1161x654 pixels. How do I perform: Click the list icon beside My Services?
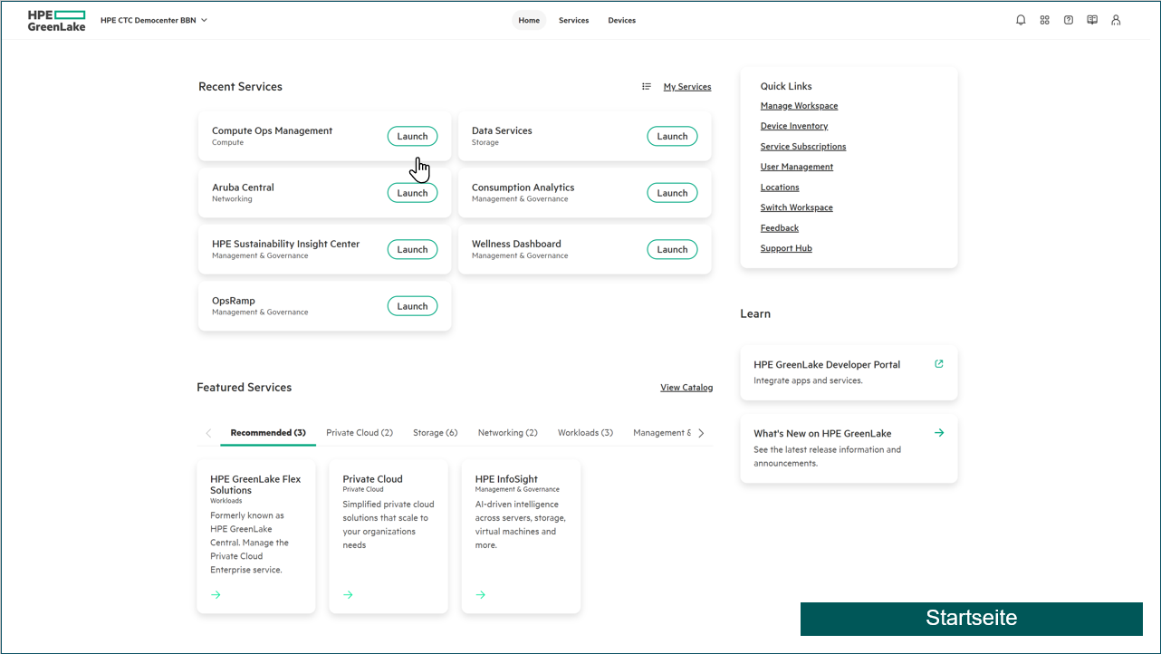647,87
